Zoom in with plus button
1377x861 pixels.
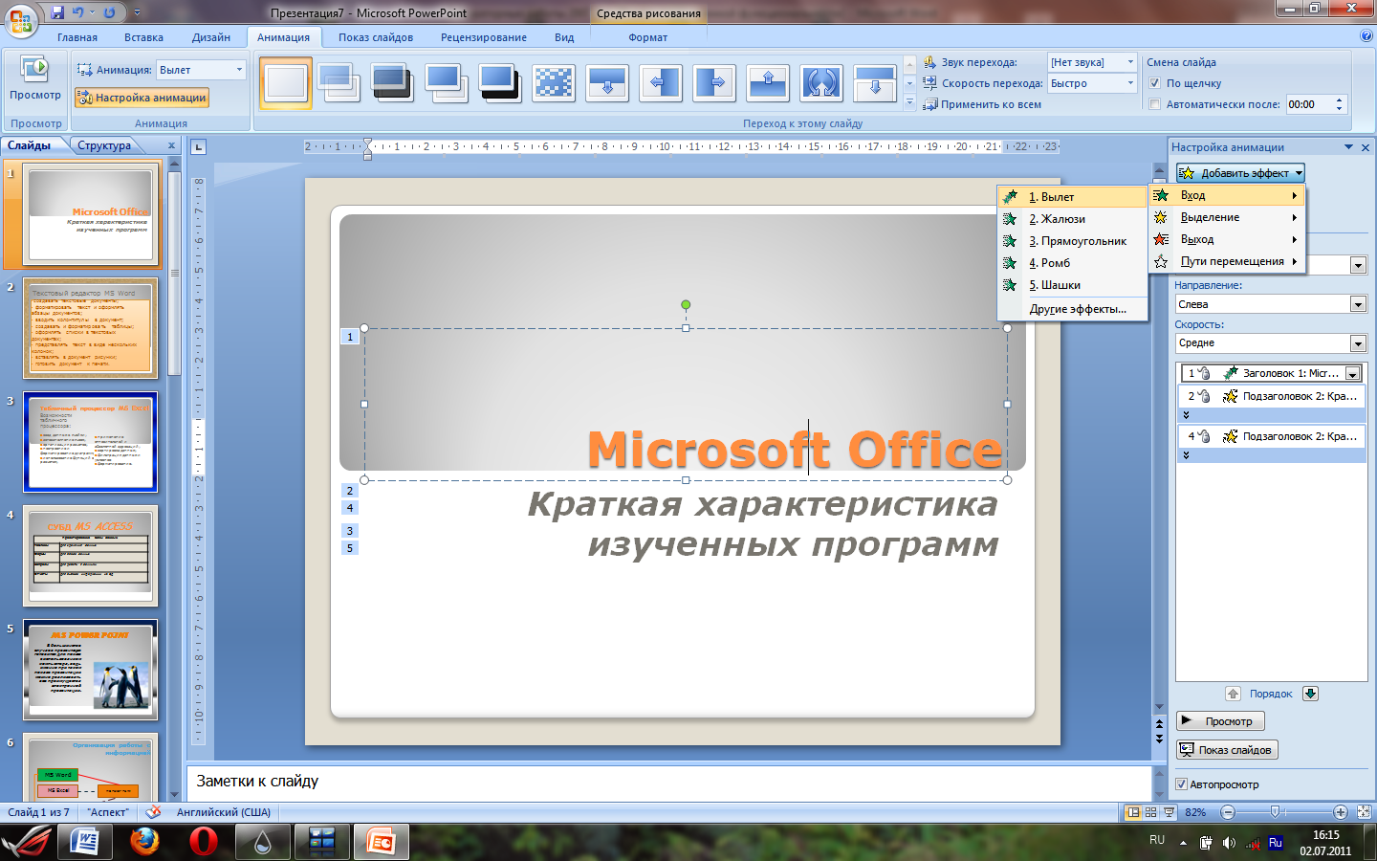(1341, 812)
